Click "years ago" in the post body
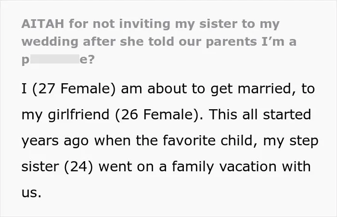 55,141
